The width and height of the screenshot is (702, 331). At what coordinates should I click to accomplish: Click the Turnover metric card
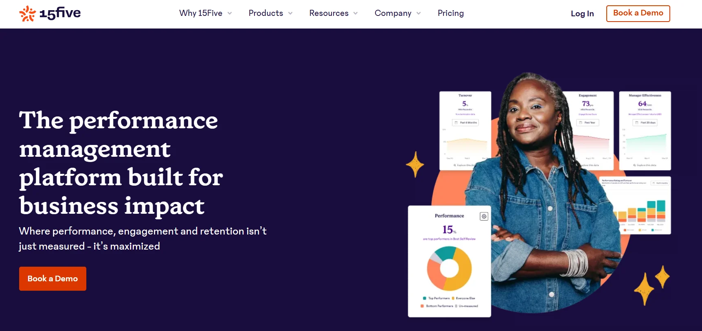(x=465, y=130)
